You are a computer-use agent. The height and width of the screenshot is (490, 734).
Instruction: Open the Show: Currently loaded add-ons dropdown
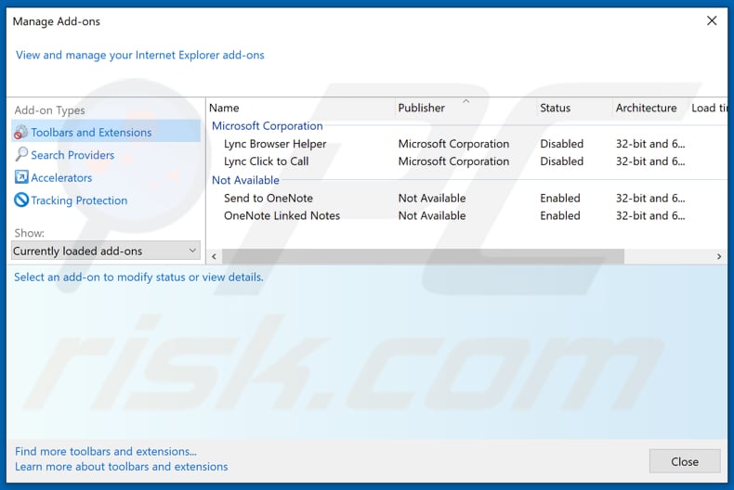106,251
